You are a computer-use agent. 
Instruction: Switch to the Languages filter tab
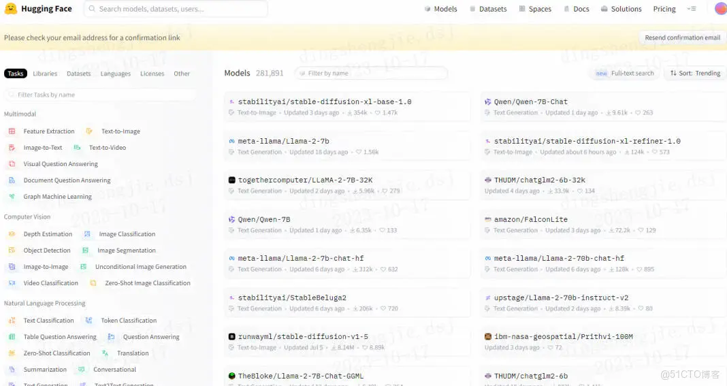116,74
